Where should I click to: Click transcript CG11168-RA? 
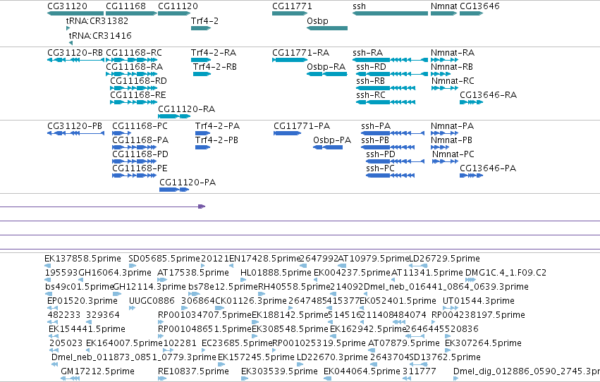pyautogui.click(x=131, y=74)
